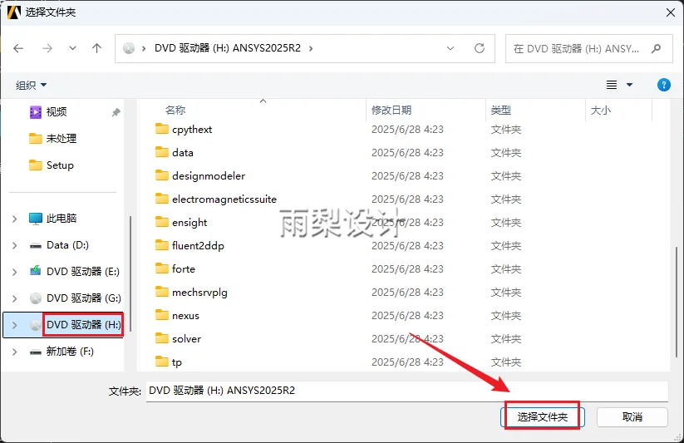Click the DVD drive search box
The height and width of the screenshot is (443, 684).
click(x=589, y=48)
